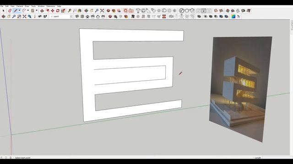The width and height of the screenshot is (293, 164).
Task: Switch to Front view house icon
Action: [x=87, y=16]
